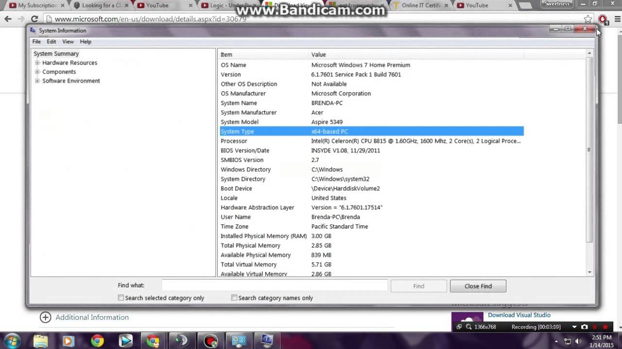Toggle Search selected category only checkbox
Screen dimensions: 622x349
pos(121,298)
